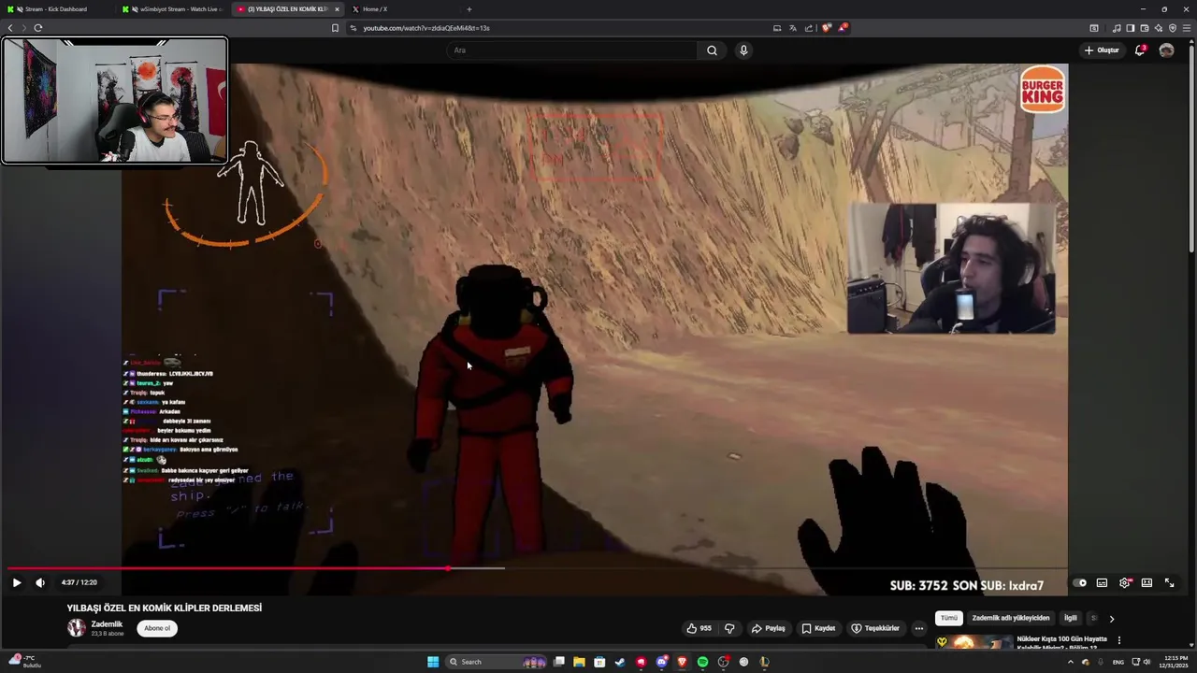The height and width of the screenshot is (673, 1197).
Task: Open Brave Shields lion icon
Action: click(826, 28)
